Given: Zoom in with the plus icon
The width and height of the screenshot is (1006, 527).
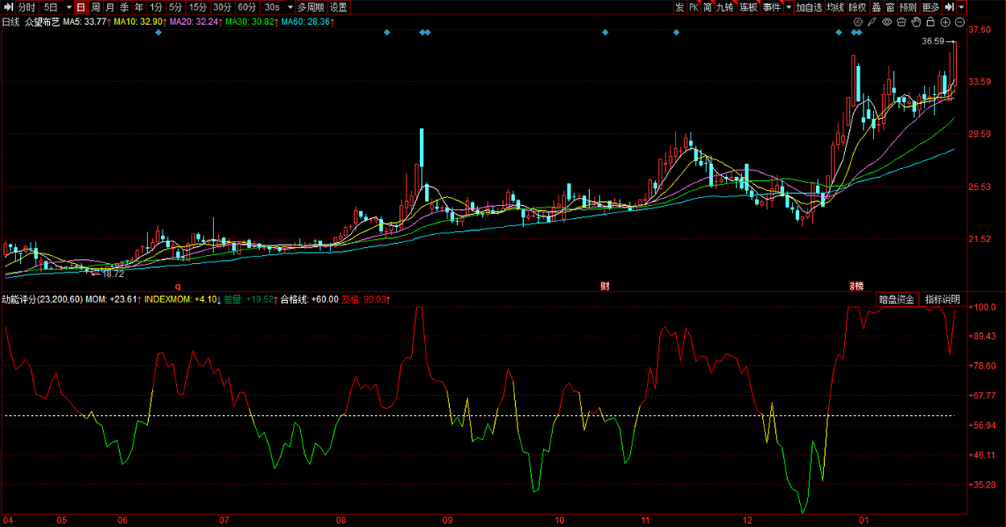Looking at the screenshot, I should pyautogui.click(x=946, y=22).
